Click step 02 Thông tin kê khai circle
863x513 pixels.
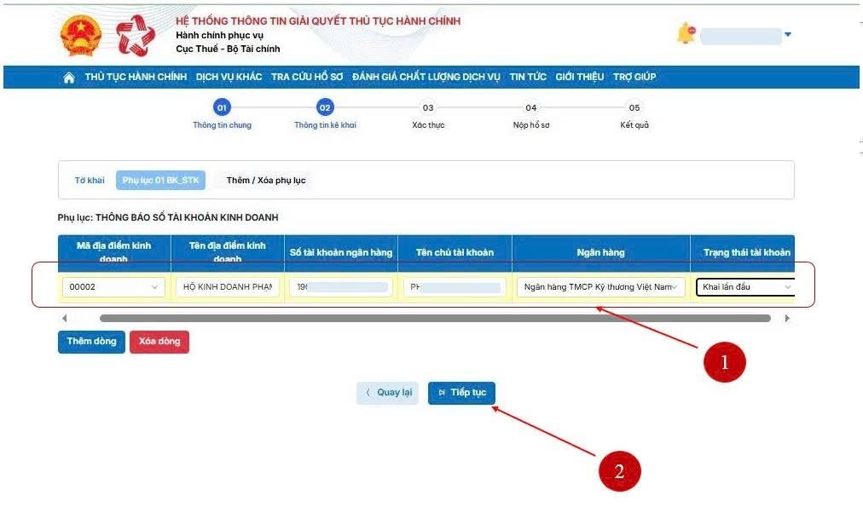coord(325,107)
